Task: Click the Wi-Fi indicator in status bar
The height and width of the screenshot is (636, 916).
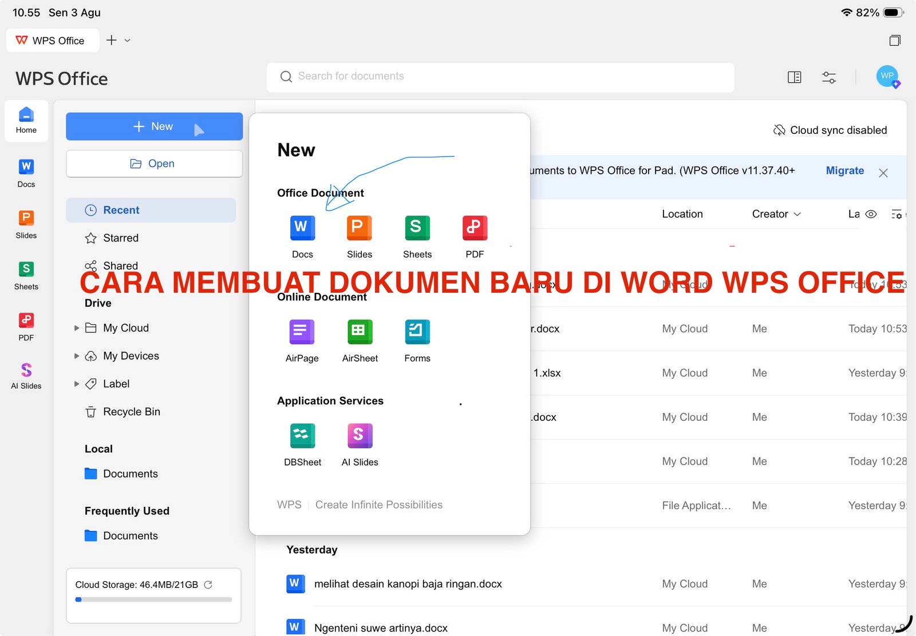Action: click(847, 13)
